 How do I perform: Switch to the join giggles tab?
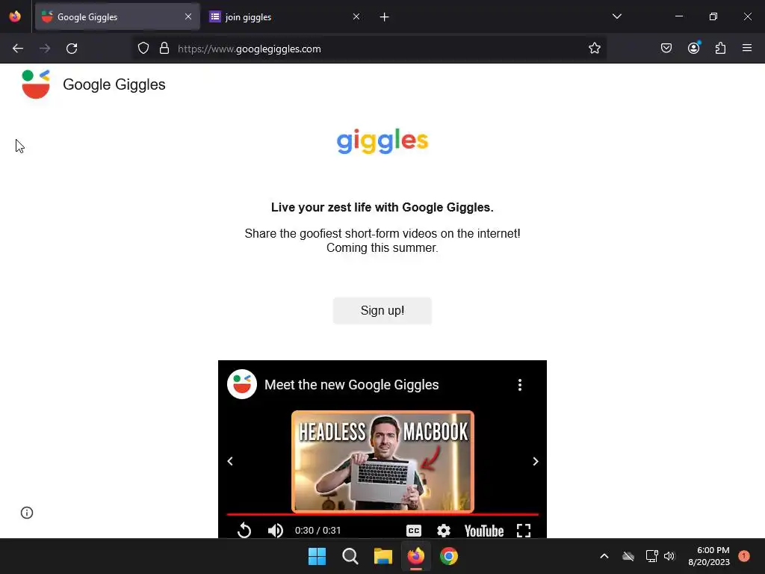click(285, 17)
